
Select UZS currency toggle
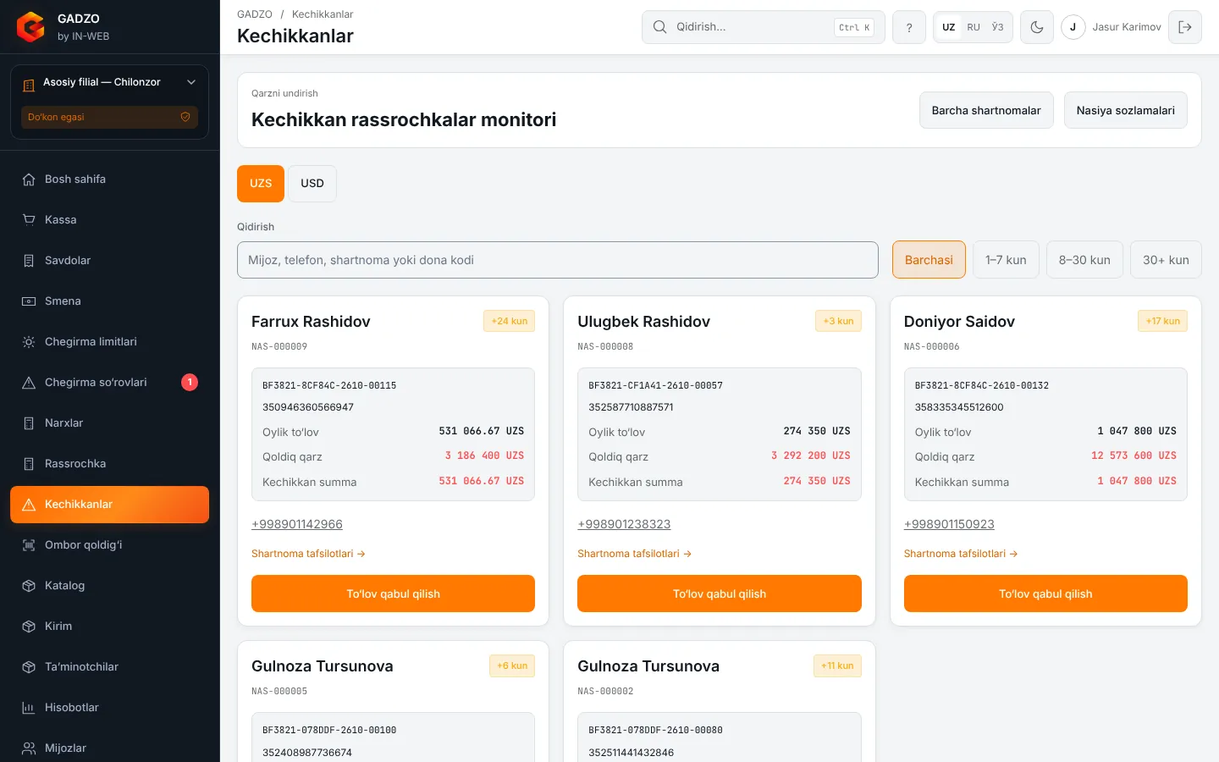coord(261,184)
